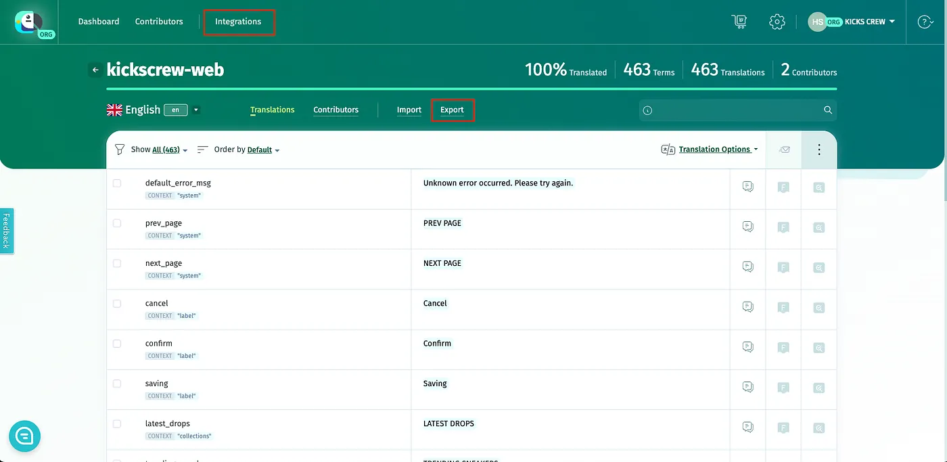This screenshot has height=462, width=947.
Task: Open the three-dot more options menu
Action: pos(819,149)
